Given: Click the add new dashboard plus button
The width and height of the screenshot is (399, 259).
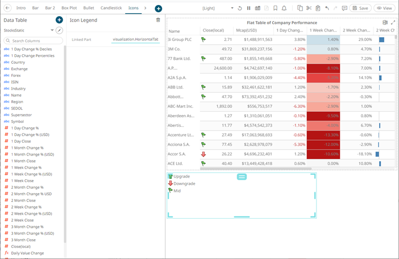Looking at the screenshot, I should [x=158, y=8].
